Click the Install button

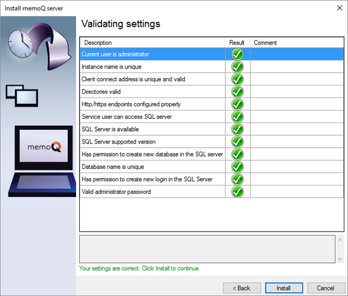(x=284, y=288)
